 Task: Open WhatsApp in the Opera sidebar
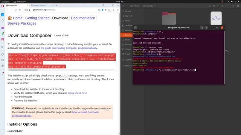click(x=3, y=33)
